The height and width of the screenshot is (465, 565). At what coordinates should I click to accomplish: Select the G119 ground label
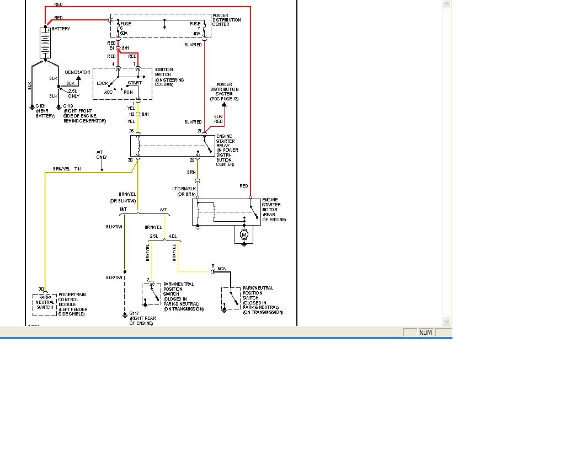coord(84,114)
